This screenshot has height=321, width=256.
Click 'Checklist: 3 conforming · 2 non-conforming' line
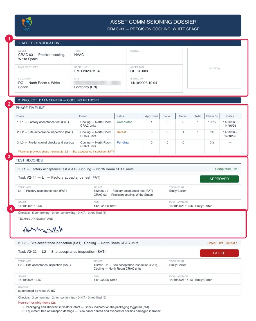point(62,298)
